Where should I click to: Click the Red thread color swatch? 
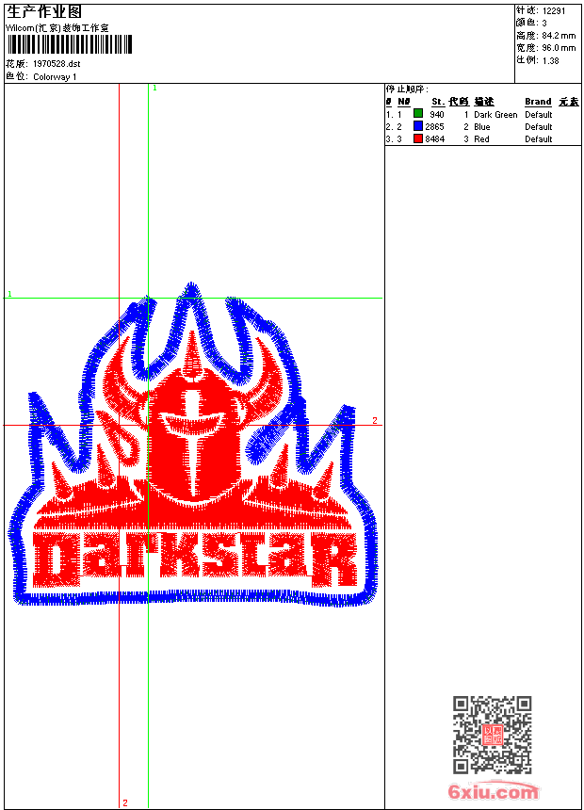tap(418, 138)
